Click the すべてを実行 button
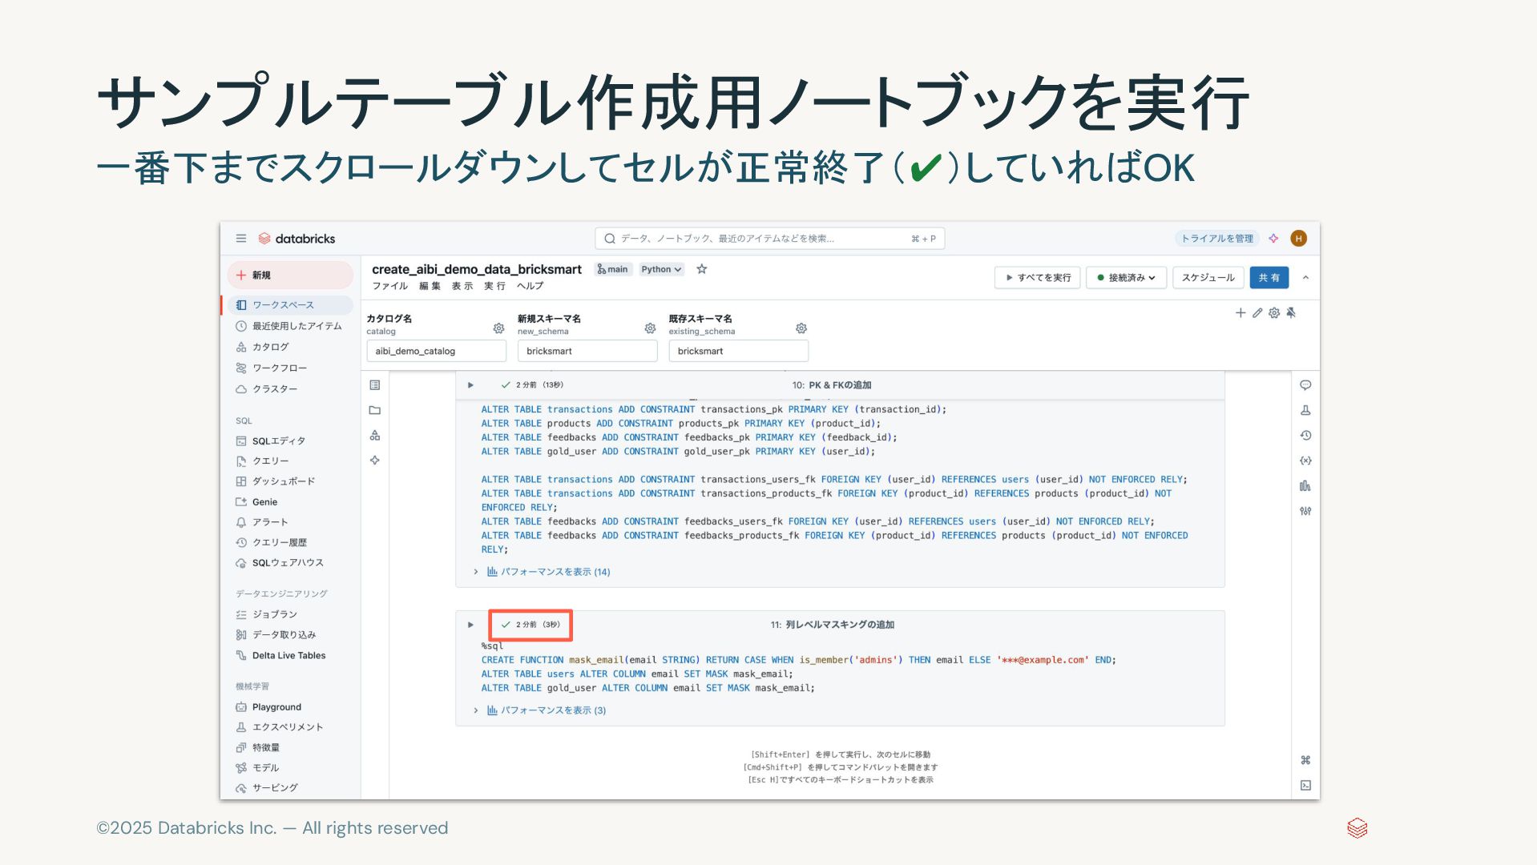Viewport: 1537px width, 865px height. 1038,278
